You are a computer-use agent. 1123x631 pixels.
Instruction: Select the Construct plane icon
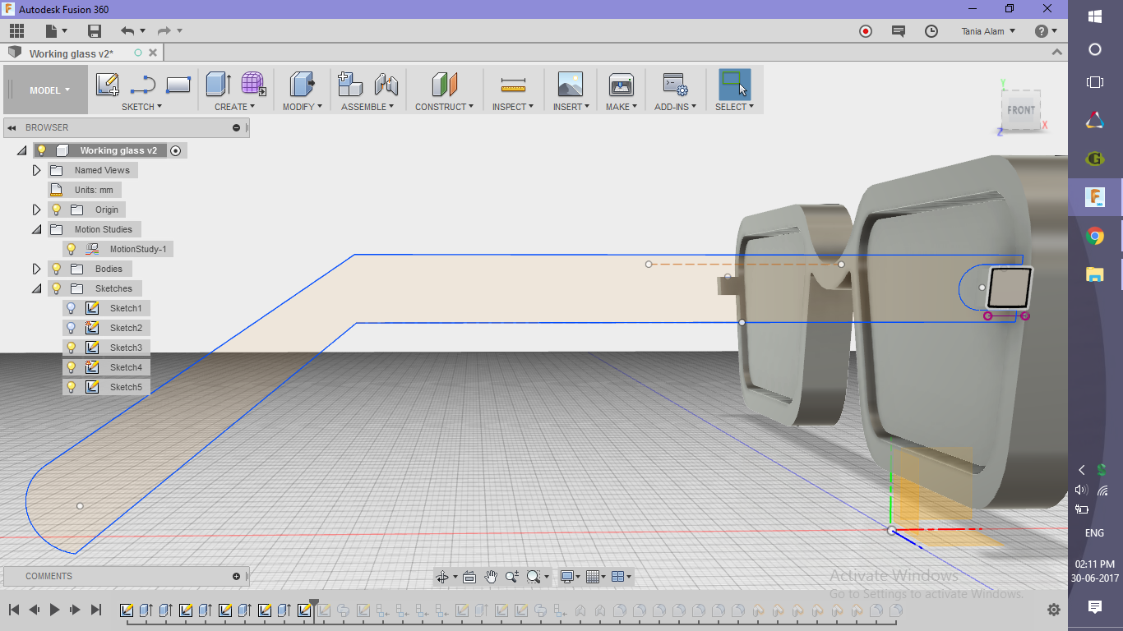point(444,84)
